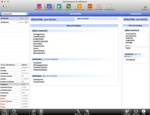Click synonym processus
This screenshot has width=150, height=115.
tap(37, 44)
